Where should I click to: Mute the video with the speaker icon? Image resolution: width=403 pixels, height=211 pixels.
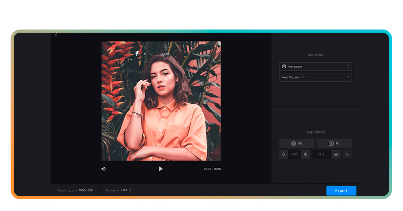coord(104,169)
